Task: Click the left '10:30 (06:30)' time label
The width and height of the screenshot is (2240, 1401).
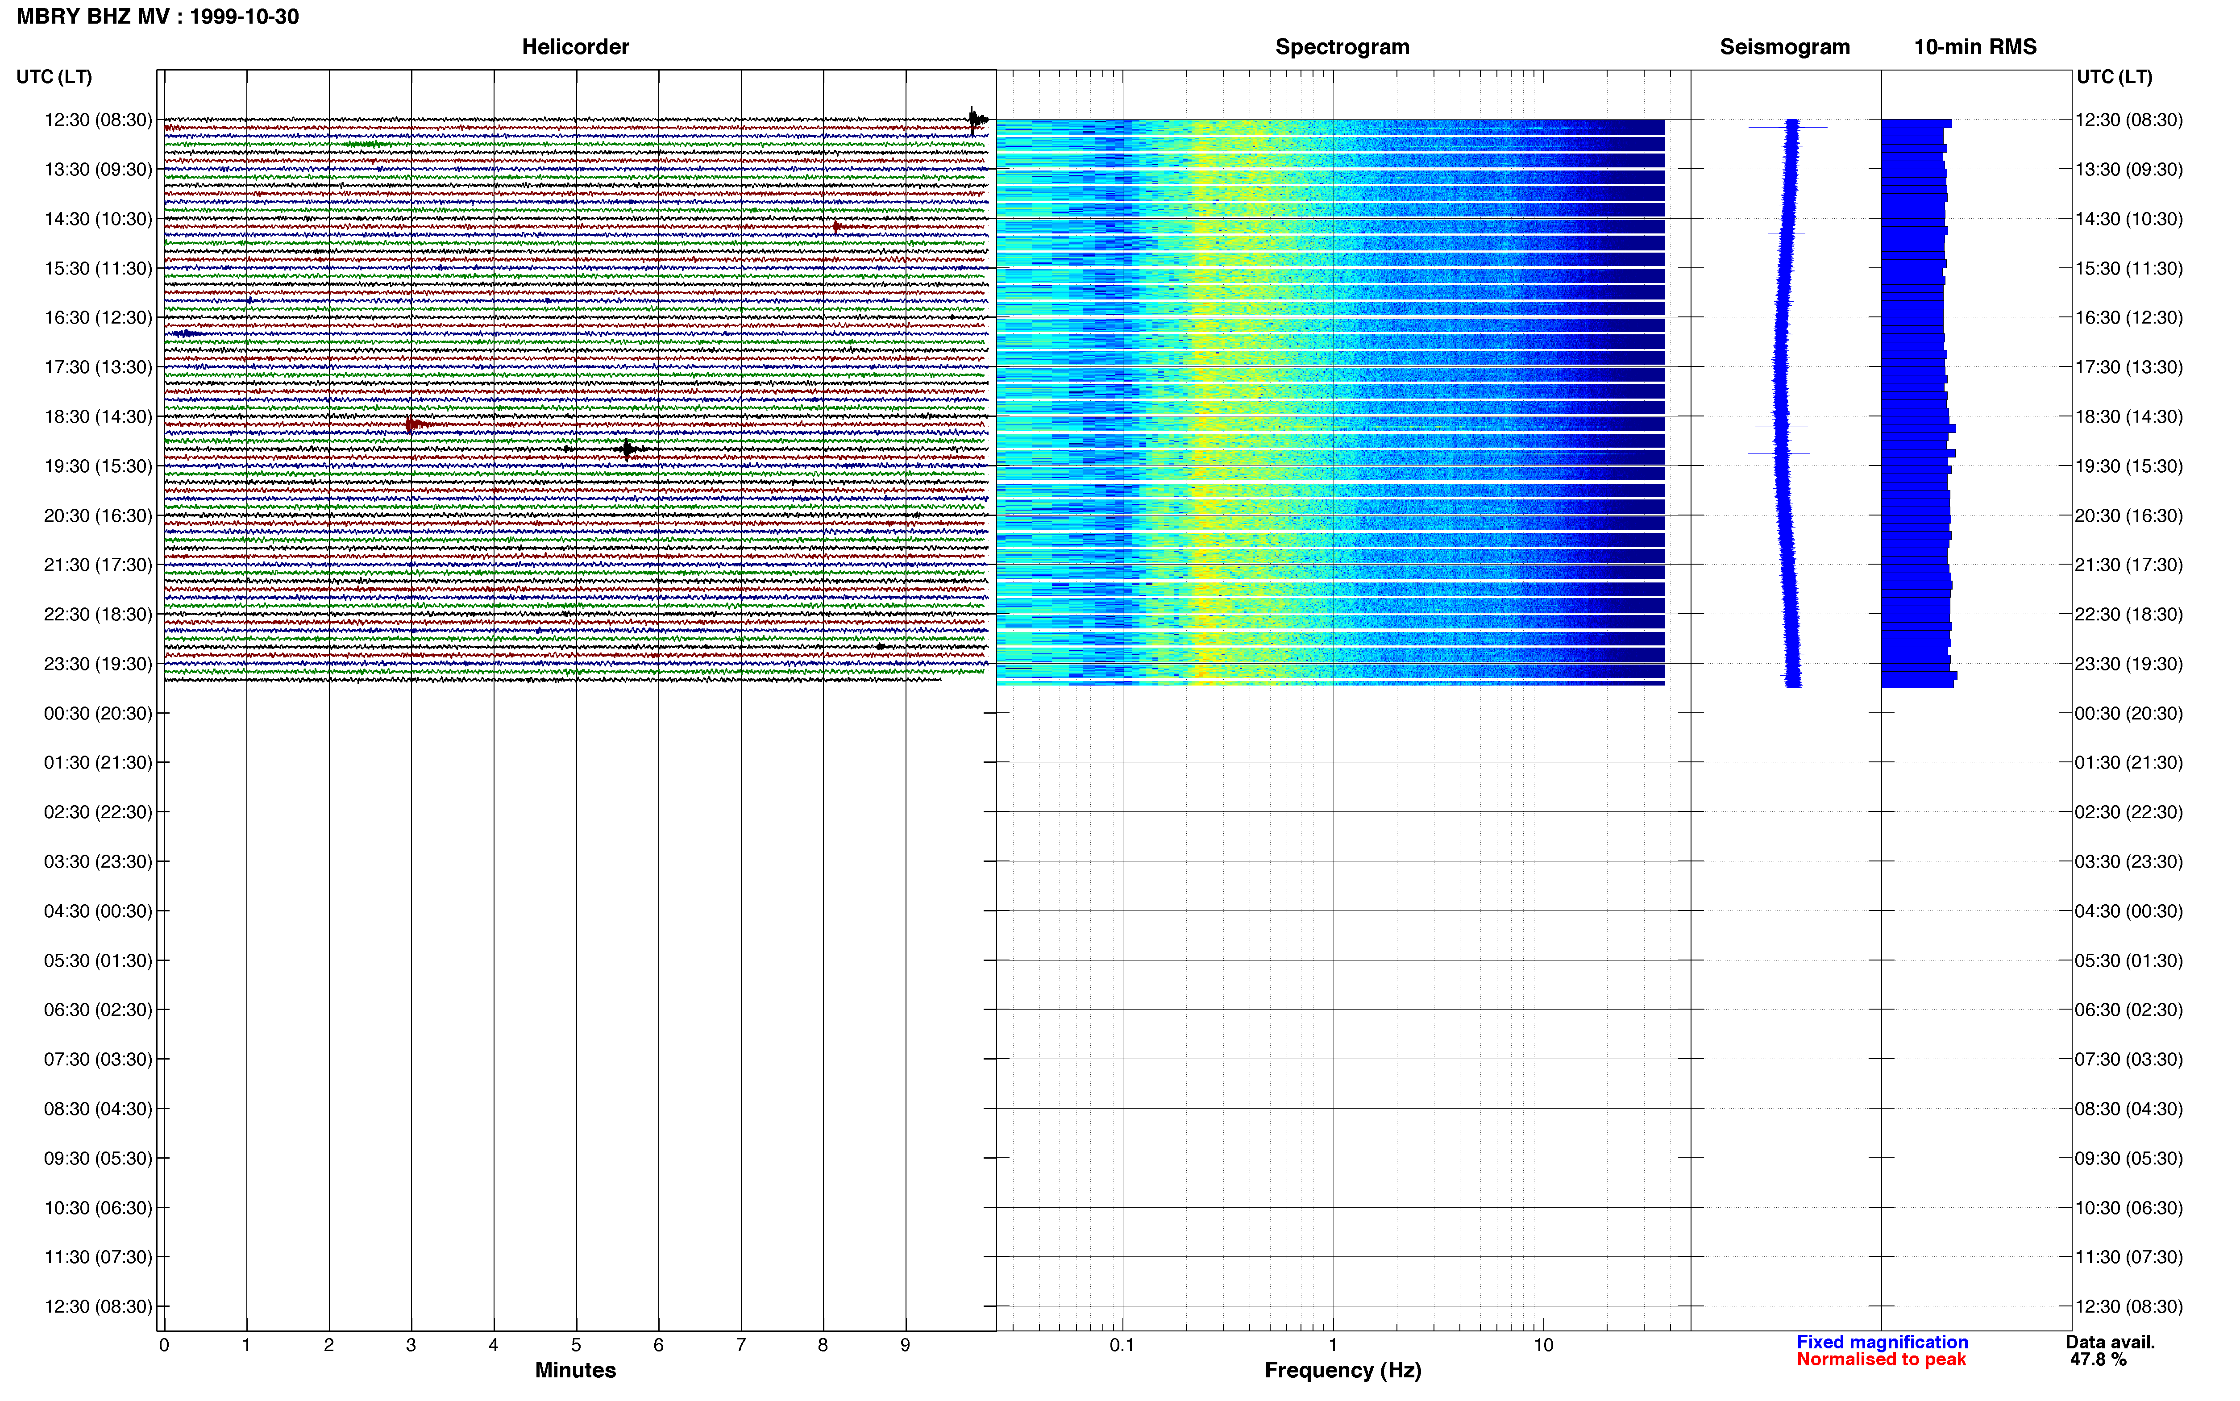Action: tap(98, 1207)
